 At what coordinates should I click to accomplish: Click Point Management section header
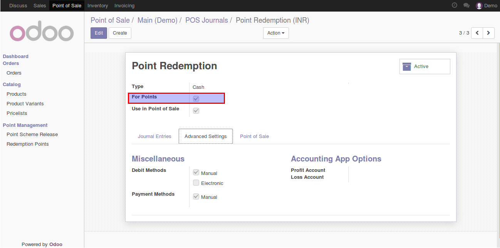click(25, 125)
